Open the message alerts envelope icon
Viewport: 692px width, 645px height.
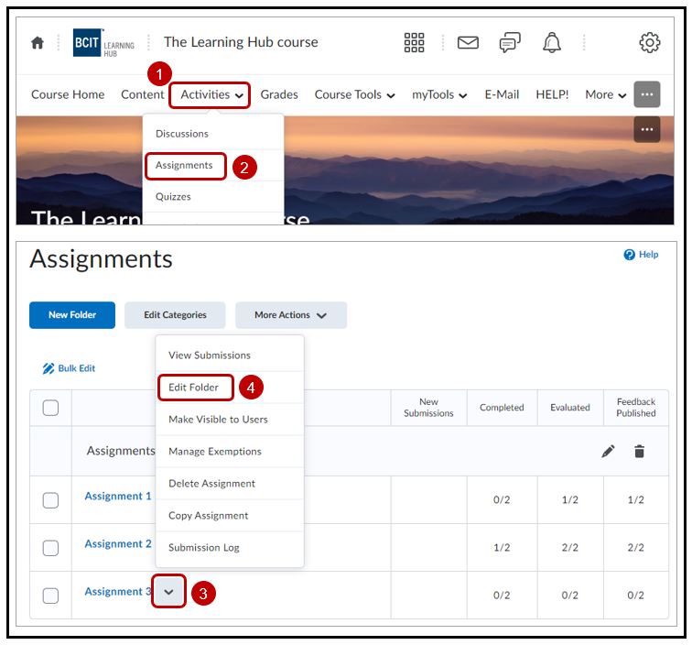(x=468, y=43)
